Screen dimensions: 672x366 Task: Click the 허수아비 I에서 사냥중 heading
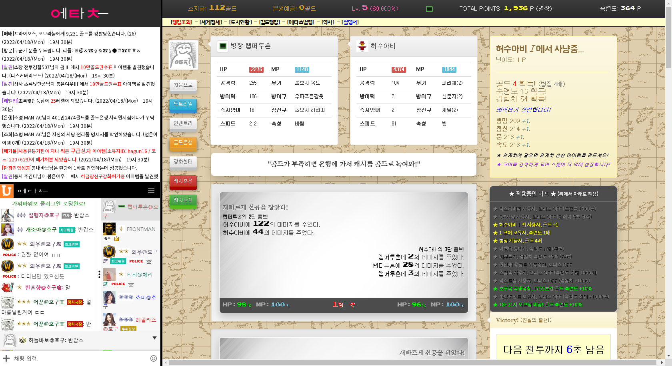pyautogui.click(x=540, y=49)
